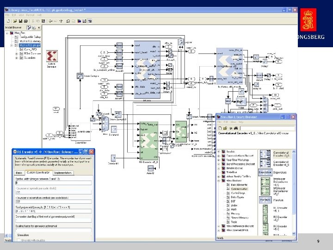Screen dimensions: 333x250
Task: Close the Model Browser pane with X
Action: tap(39, 28)
